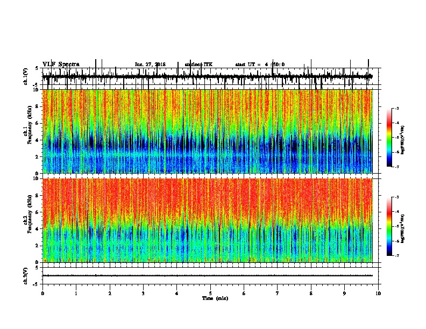Image resolution: width=426 pixels, height=329 pixels.
Task: Click inside the ch.2 spectrogram panel
Action: tap(207, 220)
